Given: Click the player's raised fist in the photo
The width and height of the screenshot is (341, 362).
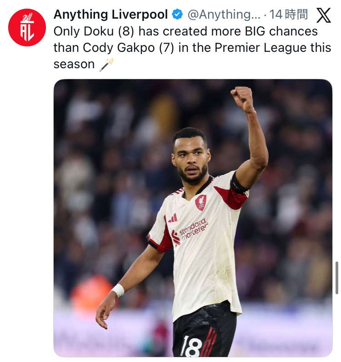Looking at the screenshot, I should 243,98.
